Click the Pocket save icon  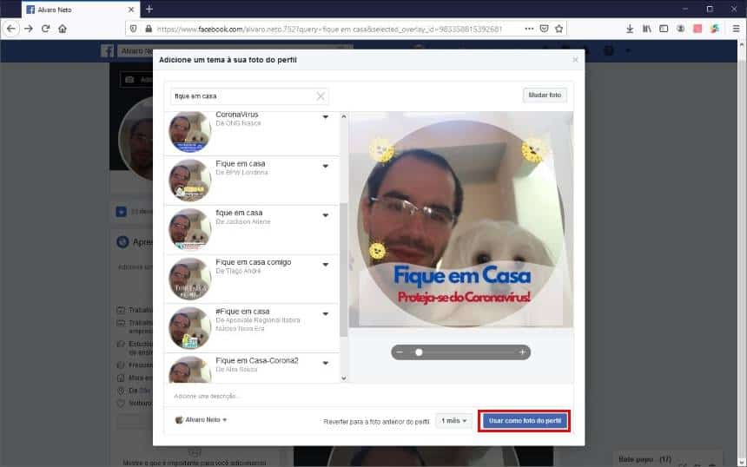tap(544, 29)
